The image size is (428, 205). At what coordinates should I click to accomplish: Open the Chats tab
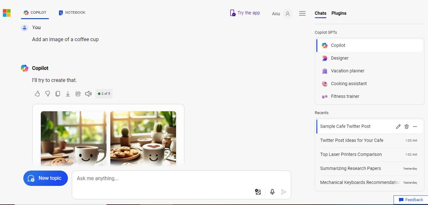click(x=321, y=13)
